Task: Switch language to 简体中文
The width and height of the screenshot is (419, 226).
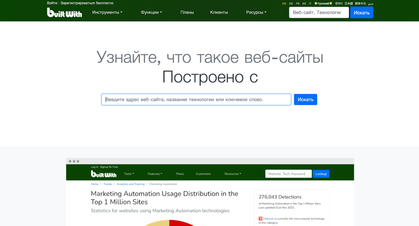Action: [x=360, y=4]
